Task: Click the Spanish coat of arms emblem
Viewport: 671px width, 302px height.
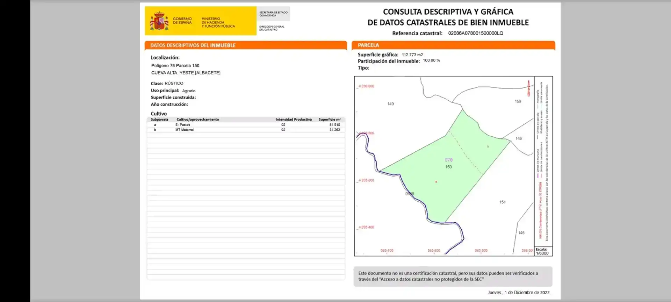Action: click(159, 21)
